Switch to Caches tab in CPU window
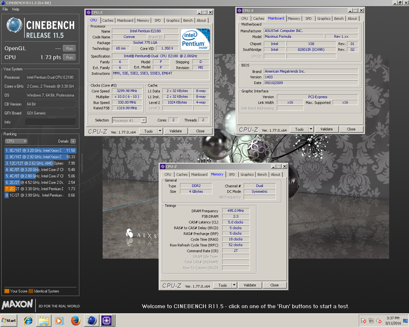 click(x=108, y=20)
